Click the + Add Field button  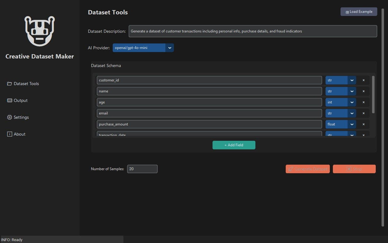pos(234,145)
